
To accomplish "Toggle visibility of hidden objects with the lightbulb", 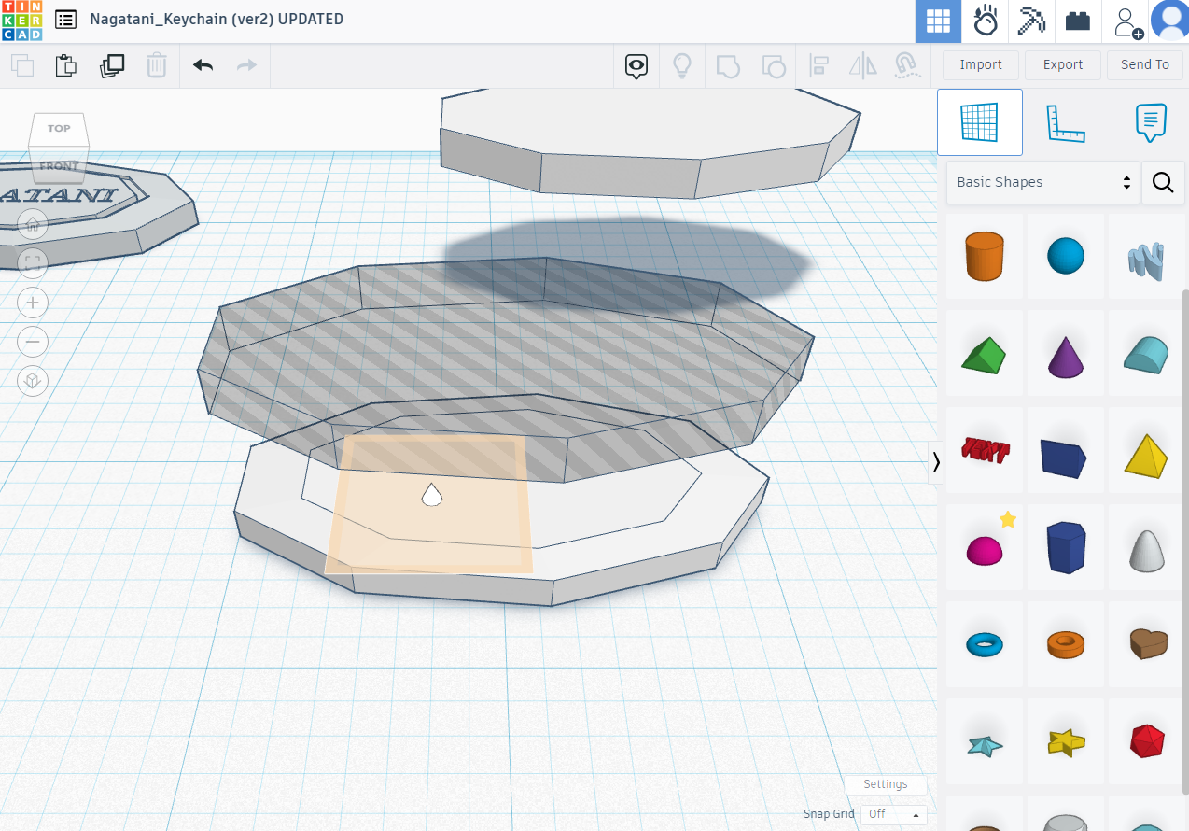I will [x=681, y=65].
